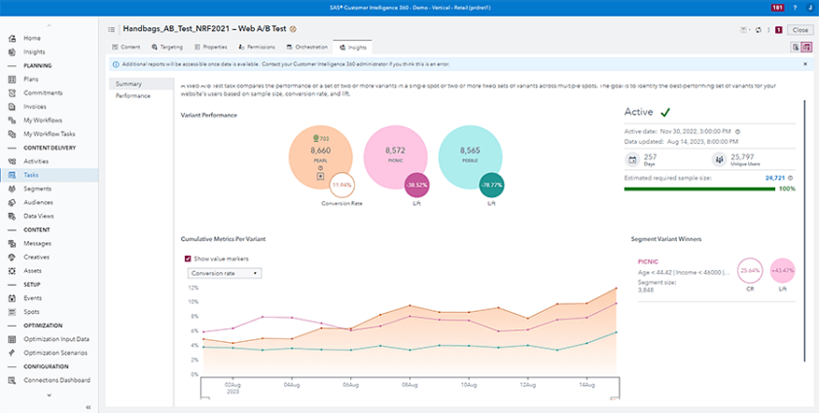Click the green sample size progress bar
819x413 pixels.
pos(699,189)
